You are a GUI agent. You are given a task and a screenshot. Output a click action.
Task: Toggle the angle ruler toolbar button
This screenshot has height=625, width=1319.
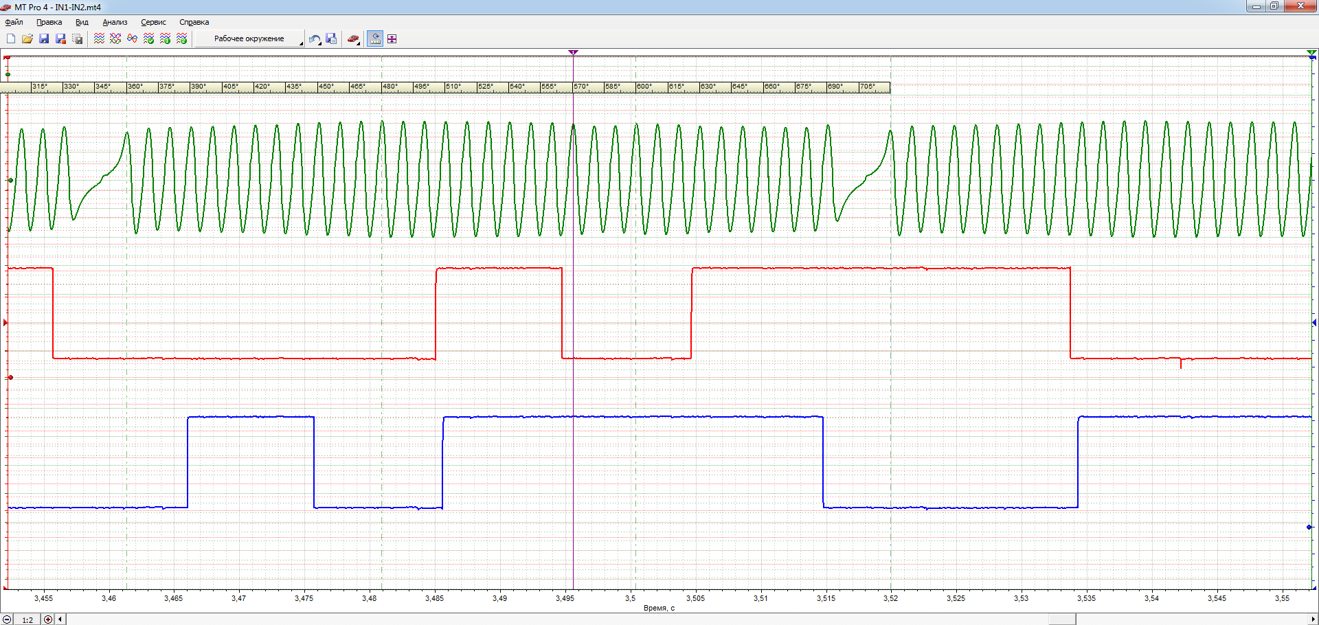pos(375,38)
